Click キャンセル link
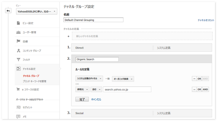 [x=96, y=99]
